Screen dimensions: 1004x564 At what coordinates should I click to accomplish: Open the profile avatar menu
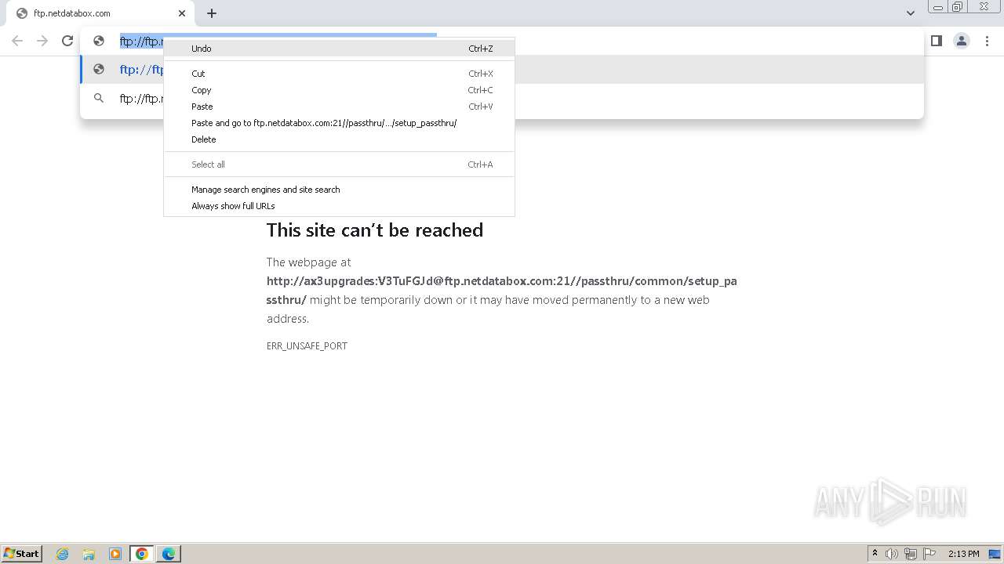(962, 41)
